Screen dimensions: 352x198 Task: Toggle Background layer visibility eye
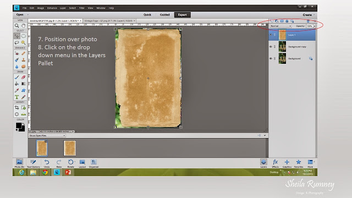click(271, 58)
